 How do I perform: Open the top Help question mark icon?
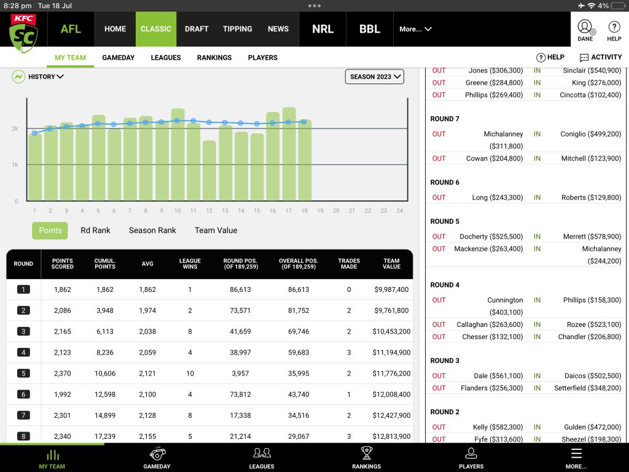coord(614,27)
